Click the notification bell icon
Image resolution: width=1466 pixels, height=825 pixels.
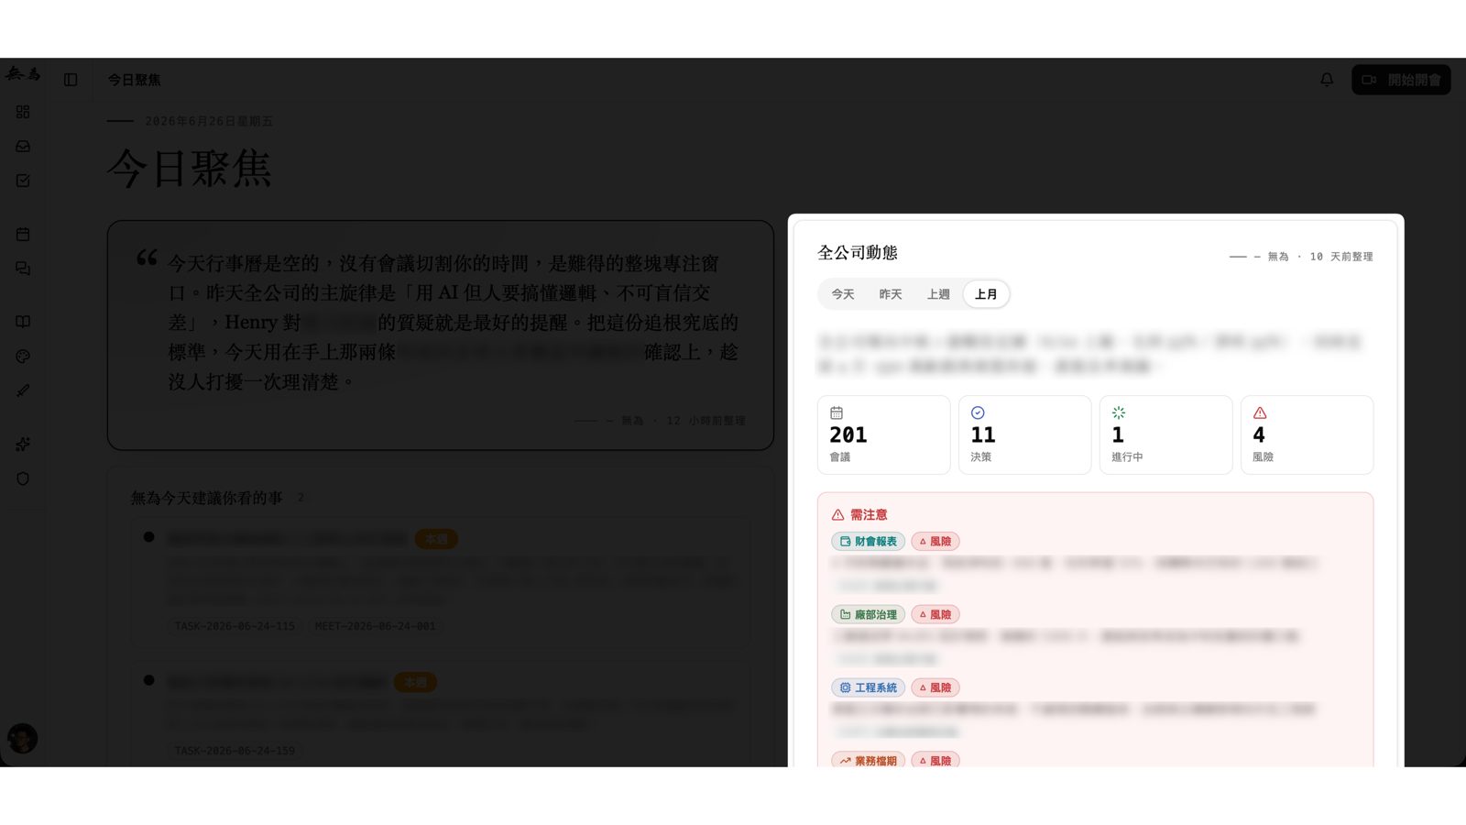point(1327,80)
